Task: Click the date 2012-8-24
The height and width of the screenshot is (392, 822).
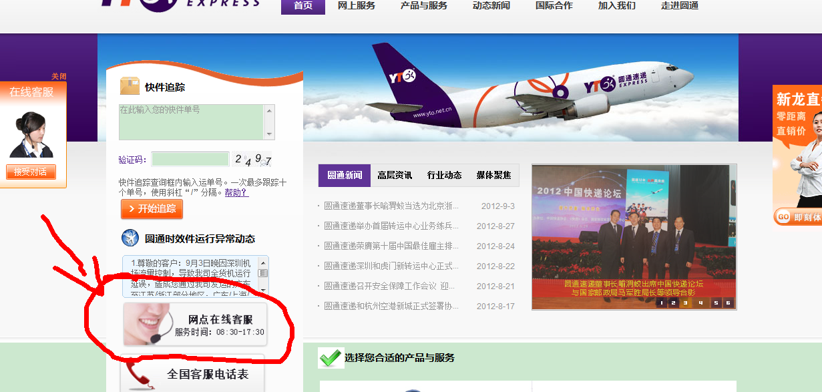Action: click(x=495, y=246)
